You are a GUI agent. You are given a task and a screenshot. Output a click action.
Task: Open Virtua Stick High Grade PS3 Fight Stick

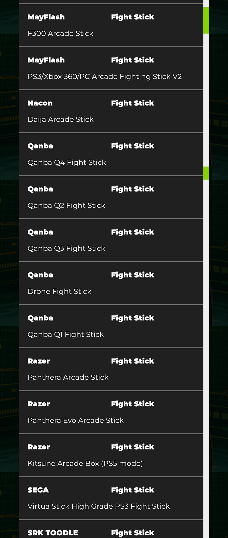(x=99, y=506)
